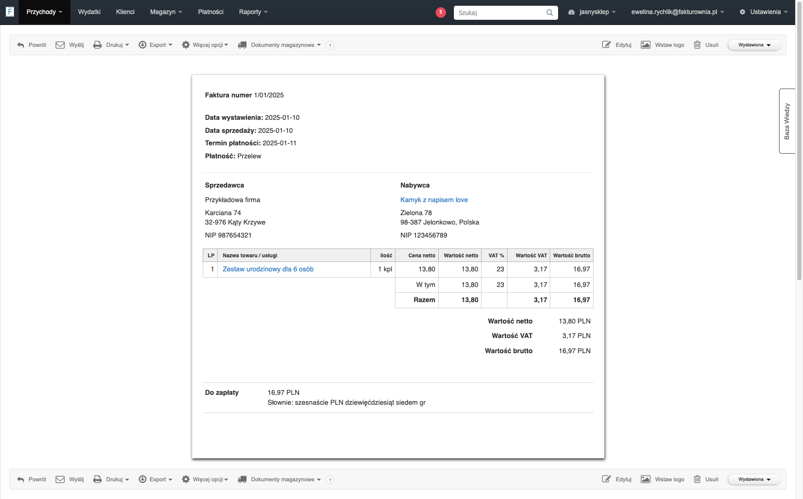Open Więcej opcji in bottom toolbar
This screenshot has width=803, height=499.
click(205, 479)
